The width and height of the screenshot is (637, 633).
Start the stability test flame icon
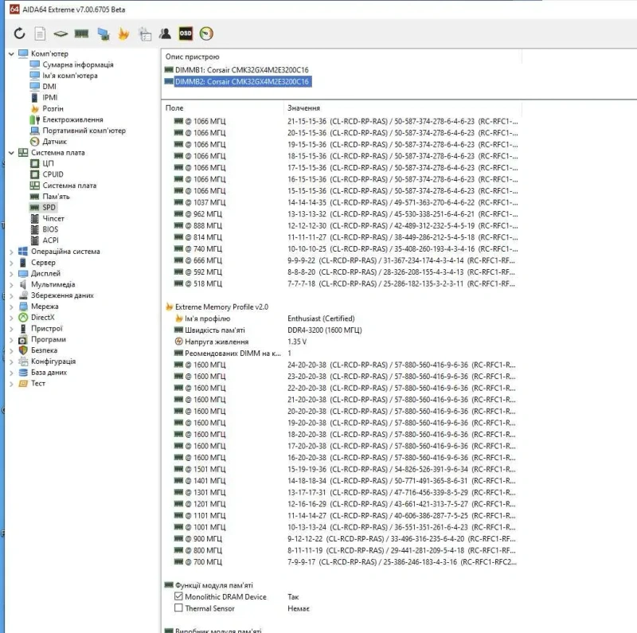(123, 33)
